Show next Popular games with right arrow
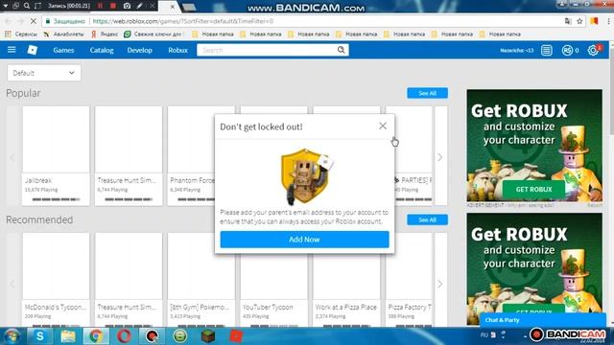614x345 pixels. [x=440, y=157]
